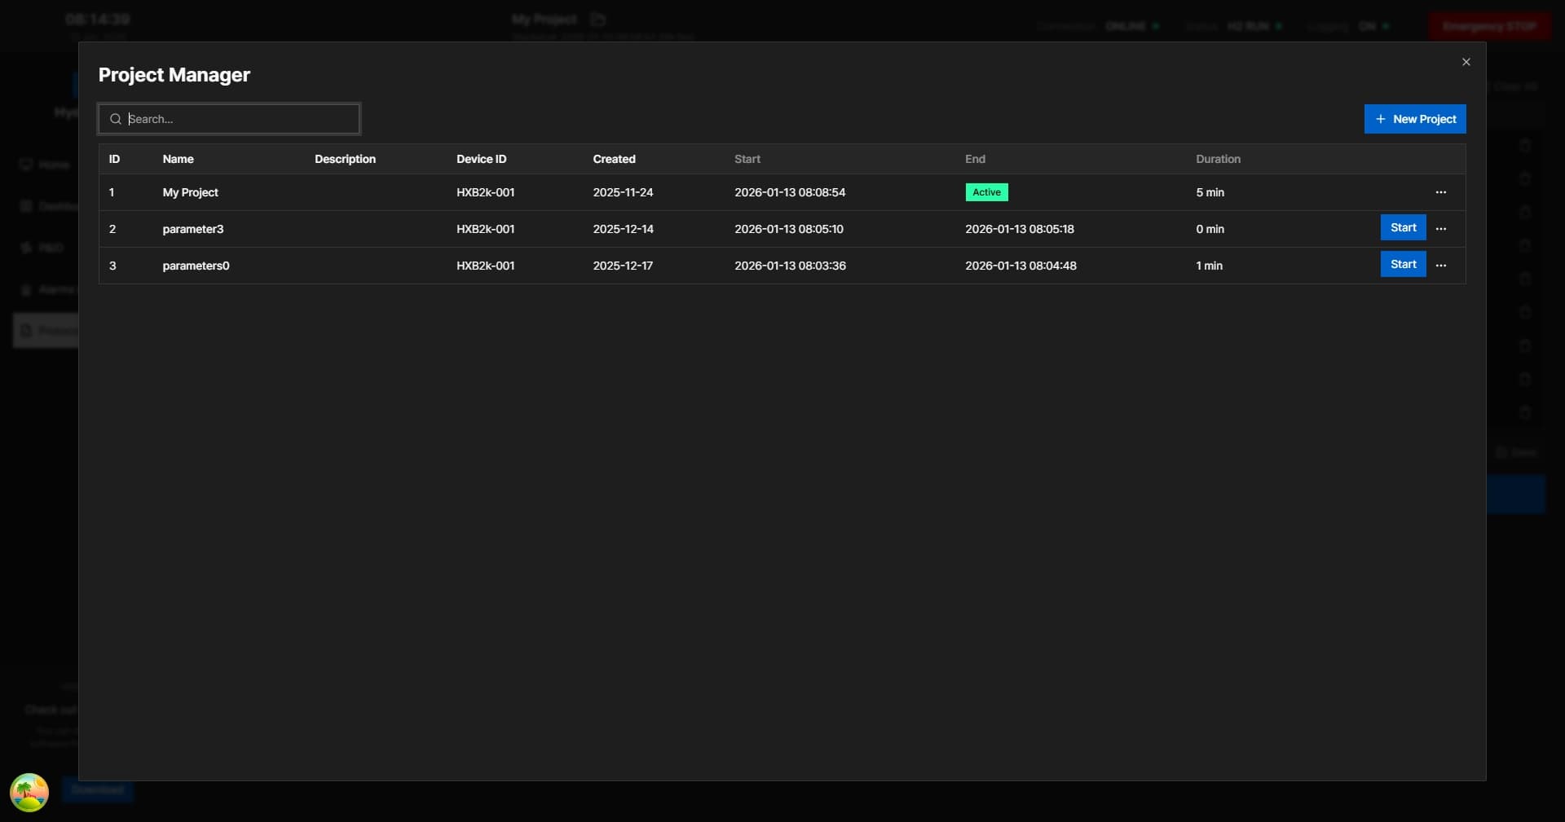
Task: Click the Device ID column header
Action: point(481,159)
